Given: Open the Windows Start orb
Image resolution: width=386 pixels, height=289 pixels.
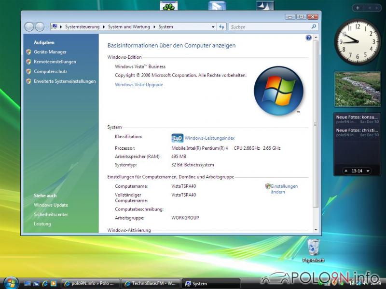Looking at the screenshot, I should pos(11,283).
